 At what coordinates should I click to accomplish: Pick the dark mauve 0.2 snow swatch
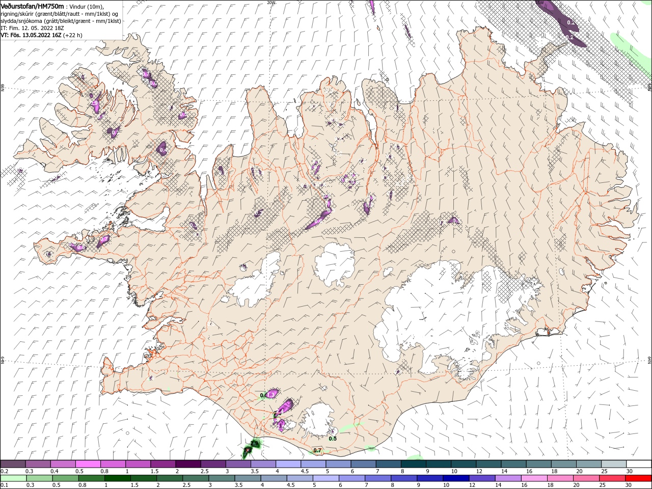point(13,464)
